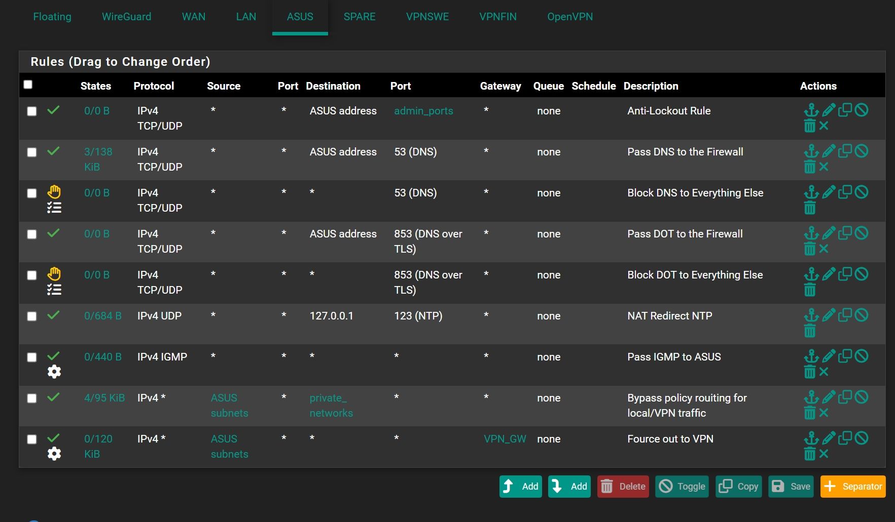
Task: Select the Pass DOT to the Firewall checkbox
Action: point(32,234)
